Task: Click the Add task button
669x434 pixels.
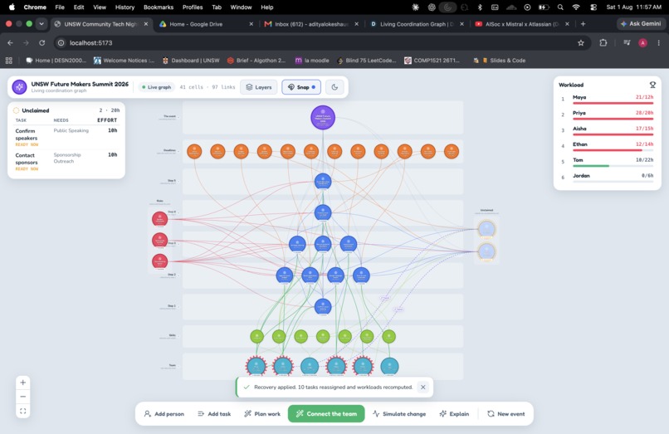Action: (214, 413)
